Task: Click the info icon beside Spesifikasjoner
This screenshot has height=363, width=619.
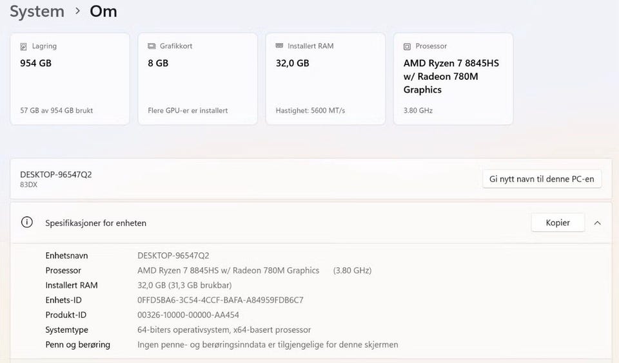Action: point(27,223)
